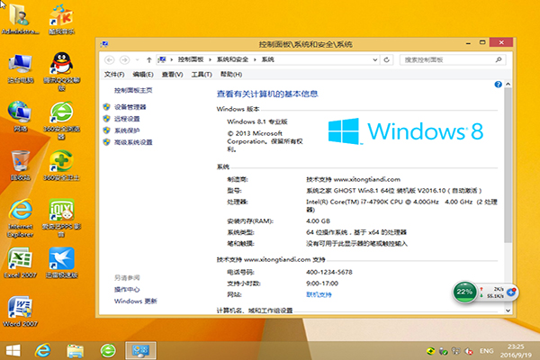Expand arrow after 系统和安全 in breadcrumb
The width and height of the screenshot is (540, 360).
256,59
